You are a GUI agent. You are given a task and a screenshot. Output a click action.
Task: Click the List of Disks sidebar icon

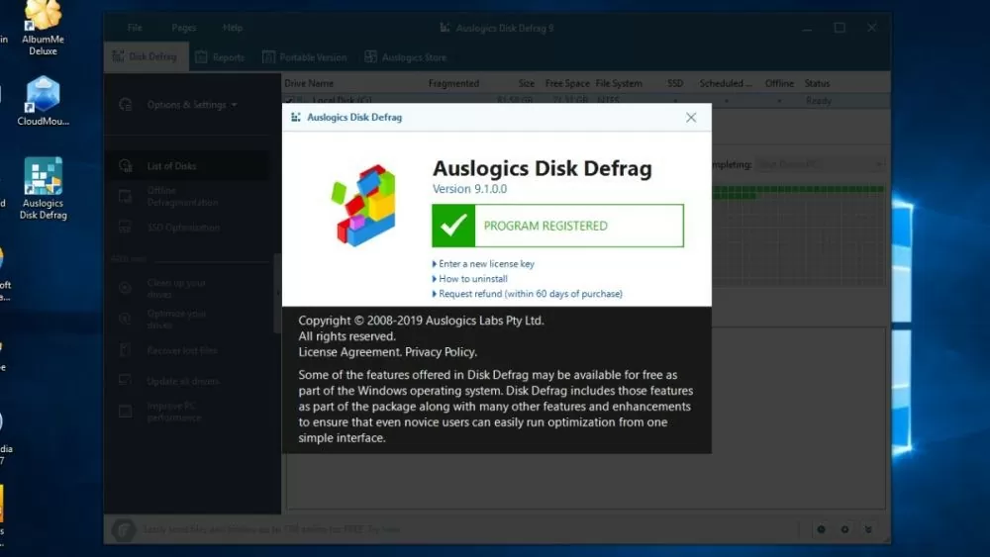(x=126, y=166)
